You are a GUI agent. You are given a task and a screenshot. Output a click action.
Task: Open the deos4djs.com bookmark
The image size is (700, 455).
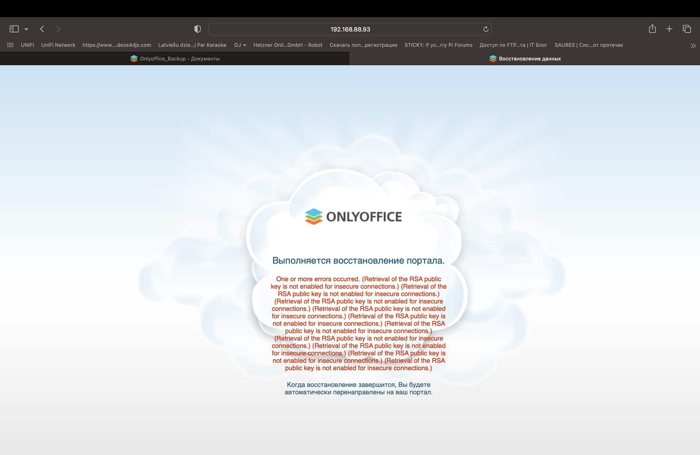(117, 45)
